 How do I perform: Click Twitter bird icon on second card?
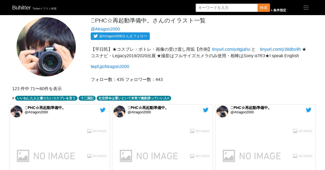[x=206, y=110]
